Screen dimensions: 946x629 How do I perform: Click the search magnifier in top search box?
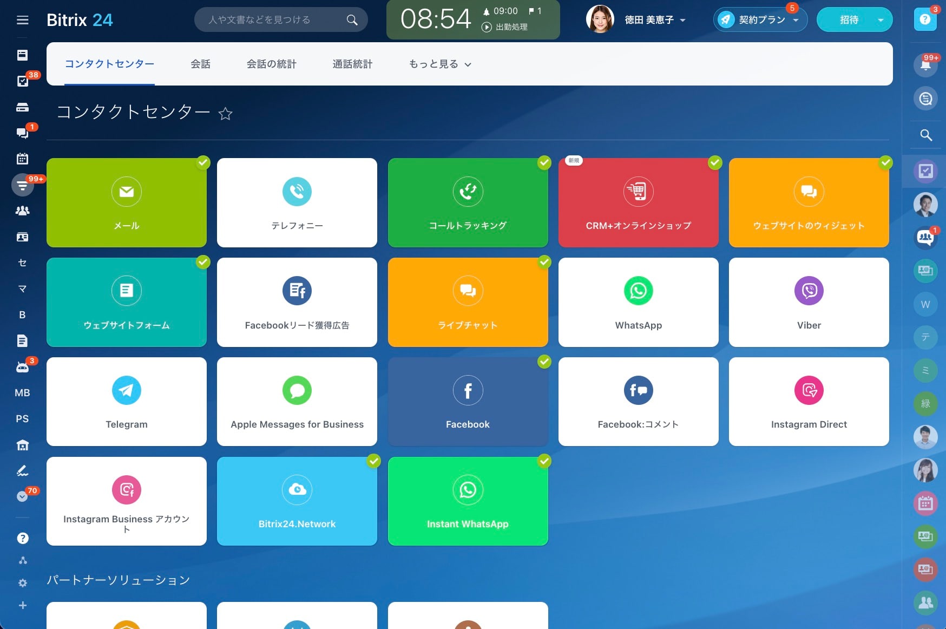click(x=352, y=20)
